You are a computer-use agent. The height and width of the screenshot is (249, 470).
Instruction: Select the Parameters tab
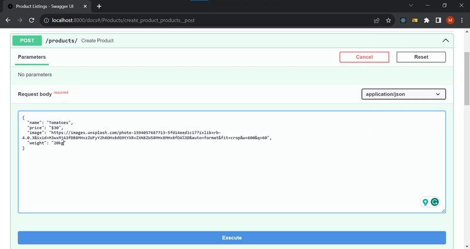(x=32, y=57)
